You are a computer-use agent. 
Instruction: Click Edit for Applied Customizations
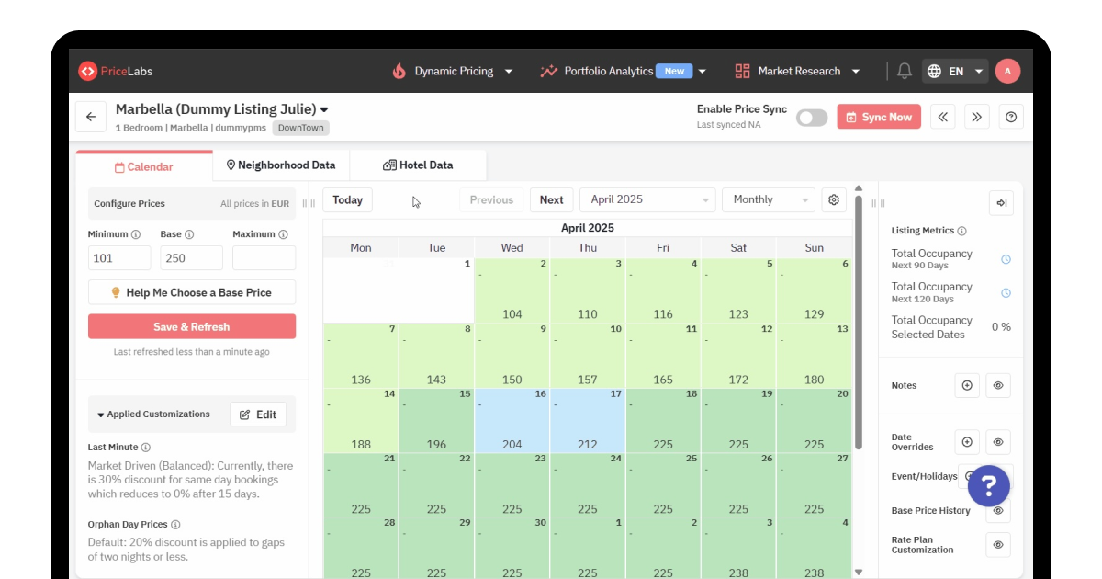click(x=258, y=414)
